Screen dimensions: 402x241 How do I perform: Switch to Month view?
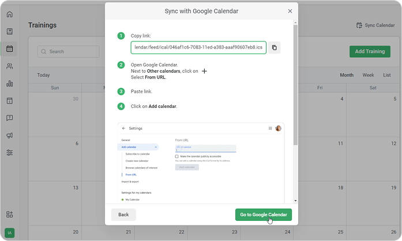click(347, 75)
